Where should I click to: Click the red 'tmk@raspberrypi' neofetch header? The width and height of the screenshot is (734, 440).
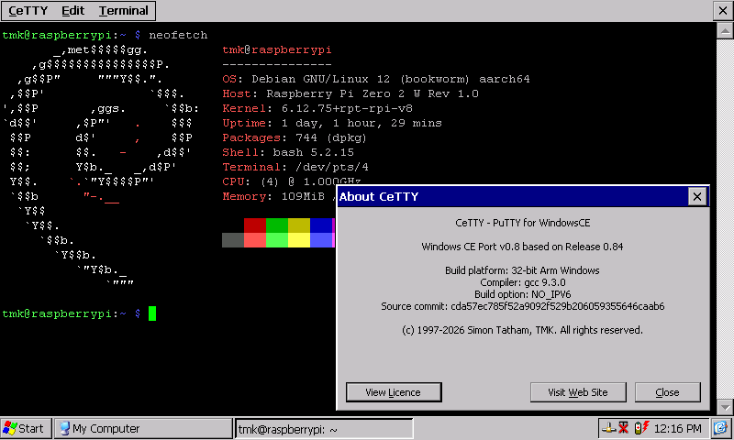pos(277,49)
